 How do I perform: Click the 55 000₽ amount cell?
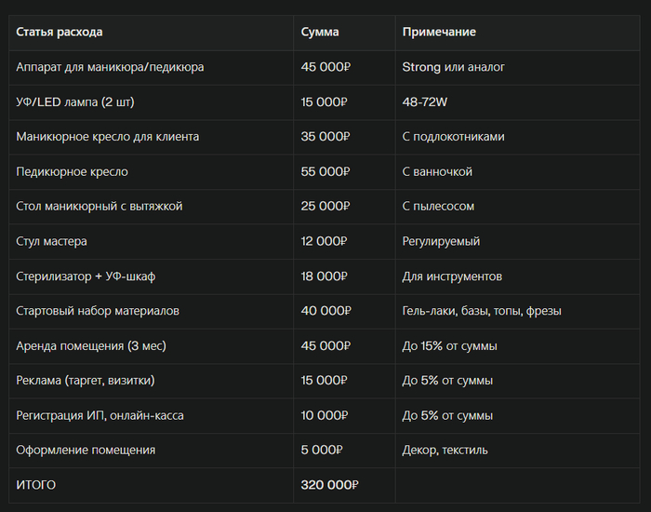[x=325, y=172]
